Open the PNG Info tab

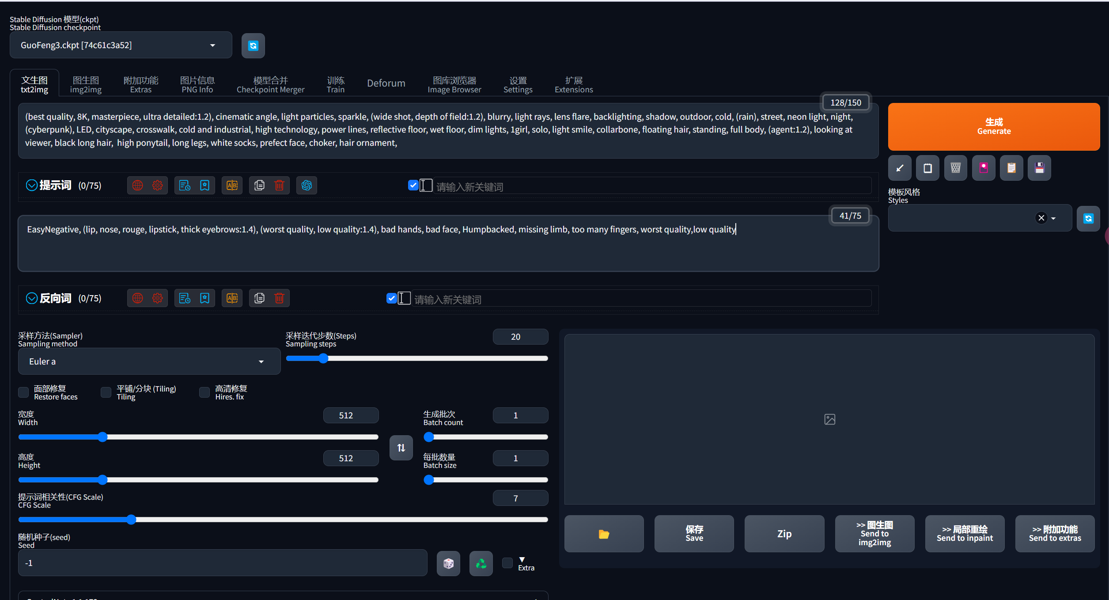[x=197, y=84]
